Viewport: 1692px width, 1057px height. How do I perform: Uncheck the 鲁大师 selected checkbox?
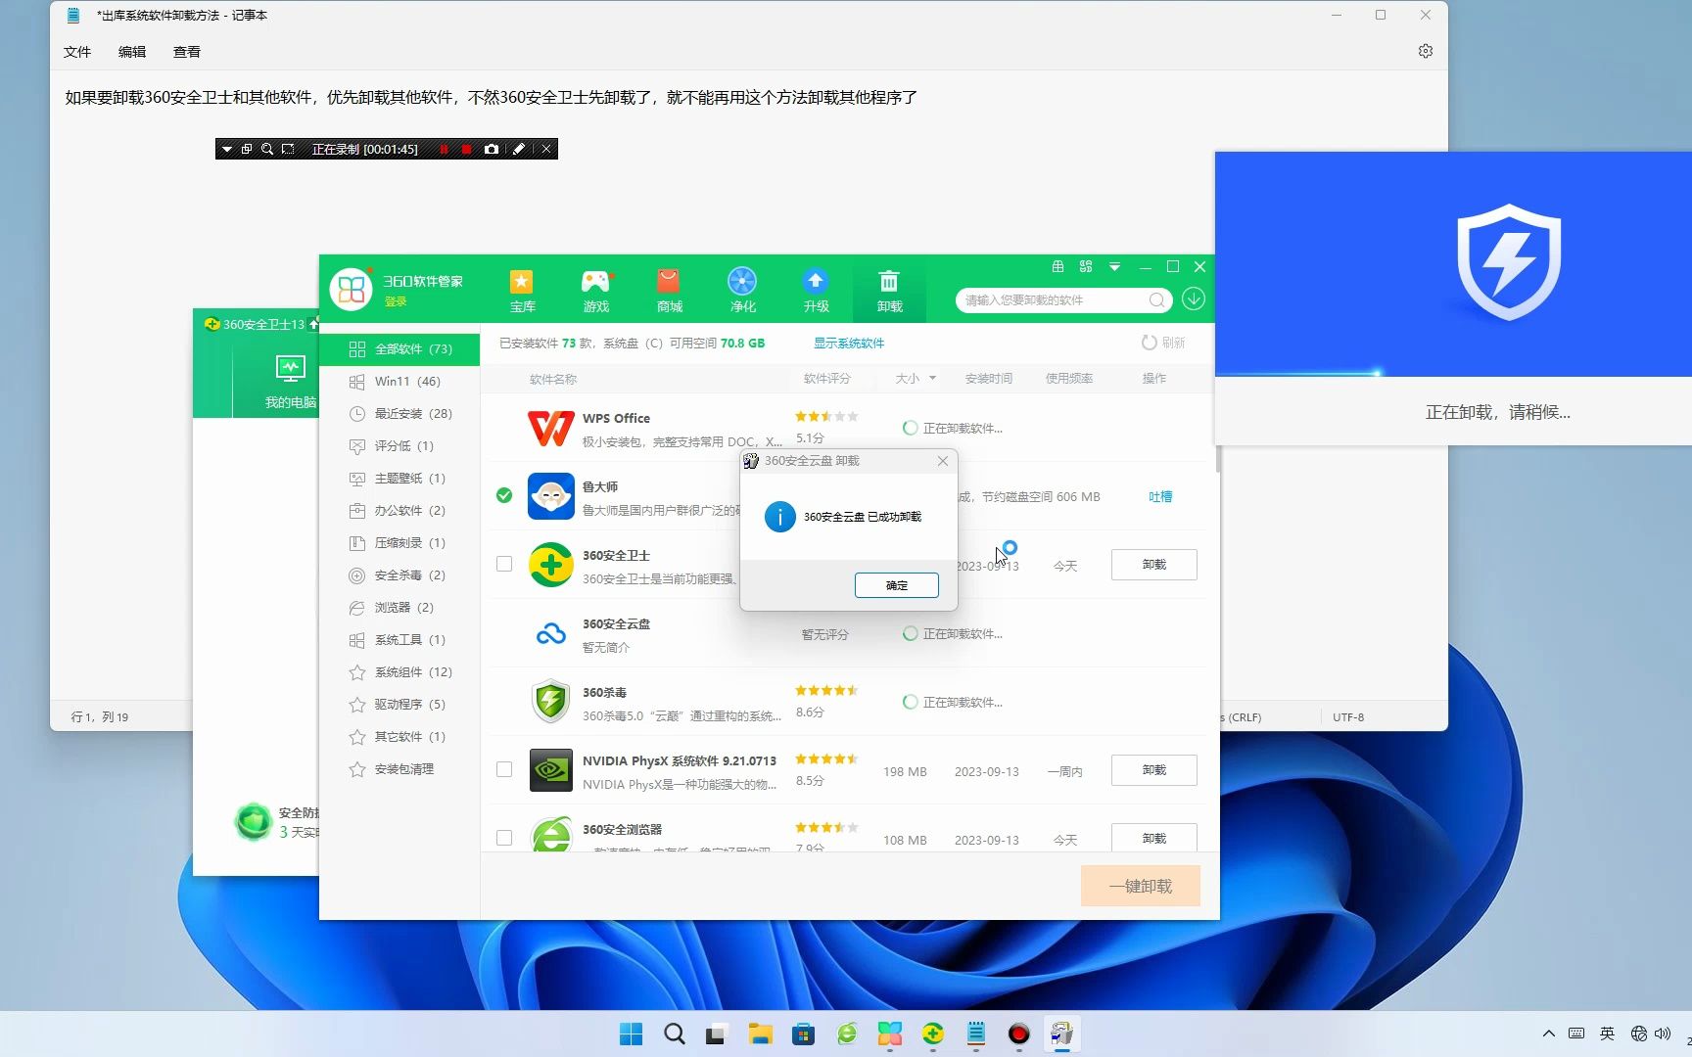click(504, 496)
